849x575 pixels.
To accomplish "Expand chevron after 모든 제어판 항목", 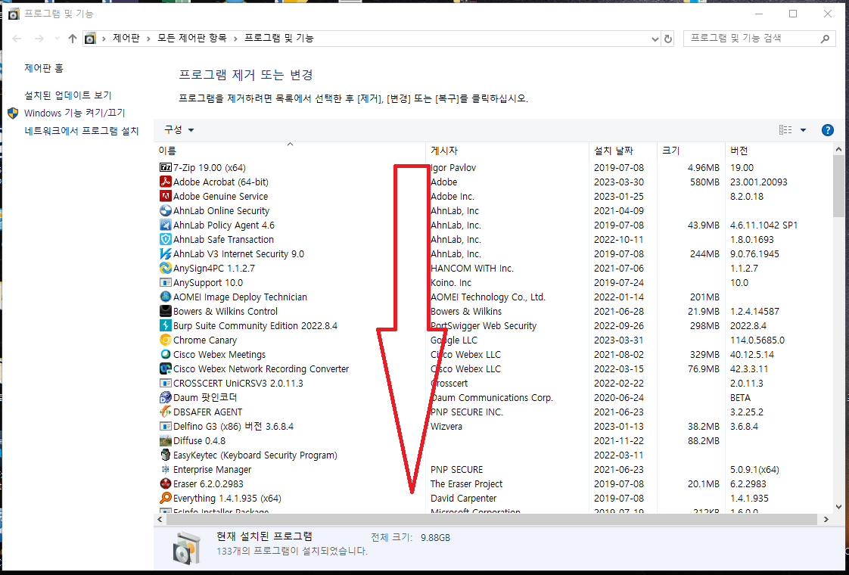I will pos(235,39).
